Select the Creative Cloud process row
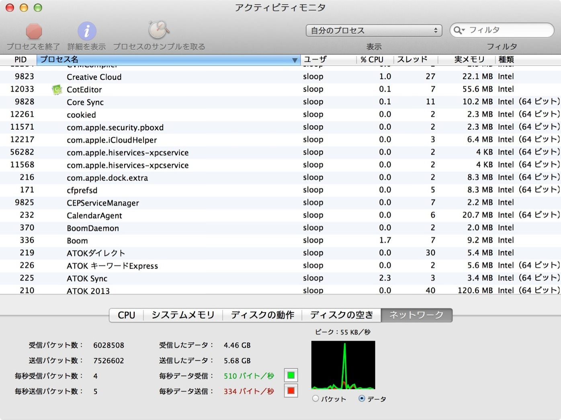Viewport: 561px width, 420px height. coord(280,77)
